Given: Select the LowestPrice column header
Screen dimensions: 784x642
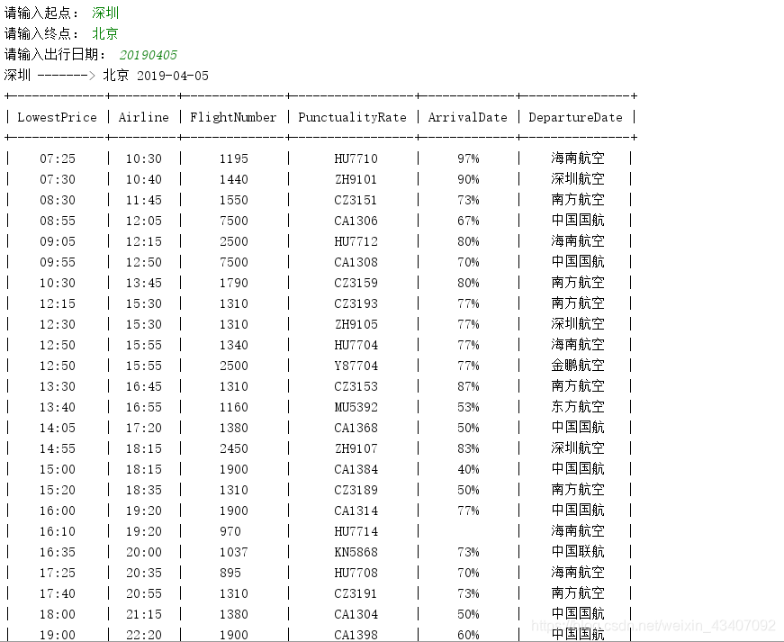Looking at the screenshot, I should pos(57,117).
